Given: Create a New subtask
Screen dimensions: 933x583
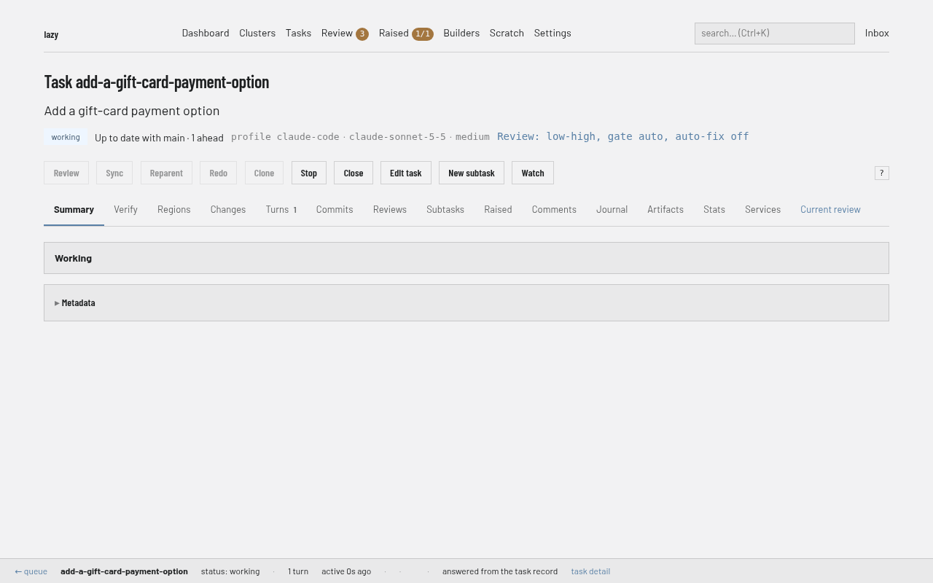Looking at the screenshot, I should coord(472,173).
